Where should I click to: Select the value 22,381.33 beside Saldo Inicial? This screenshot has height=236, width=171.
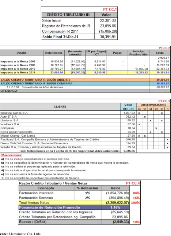(x=108, y=20)
